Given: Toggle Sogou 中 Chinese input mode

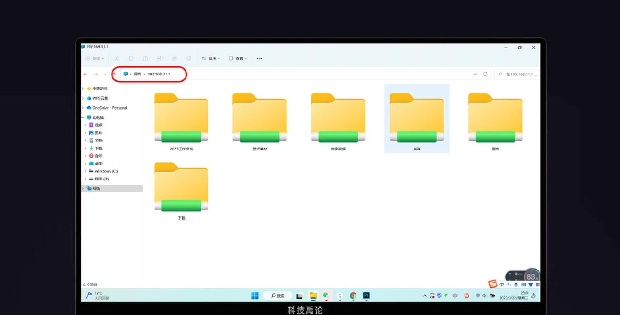Looking at the screenshot, I should point(502,285).
